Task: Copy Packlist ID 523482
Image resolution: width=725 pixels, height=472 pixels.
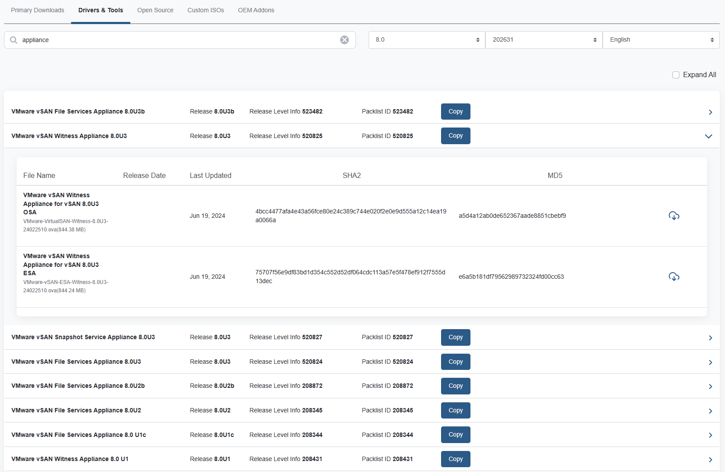Action: point(455,112)
